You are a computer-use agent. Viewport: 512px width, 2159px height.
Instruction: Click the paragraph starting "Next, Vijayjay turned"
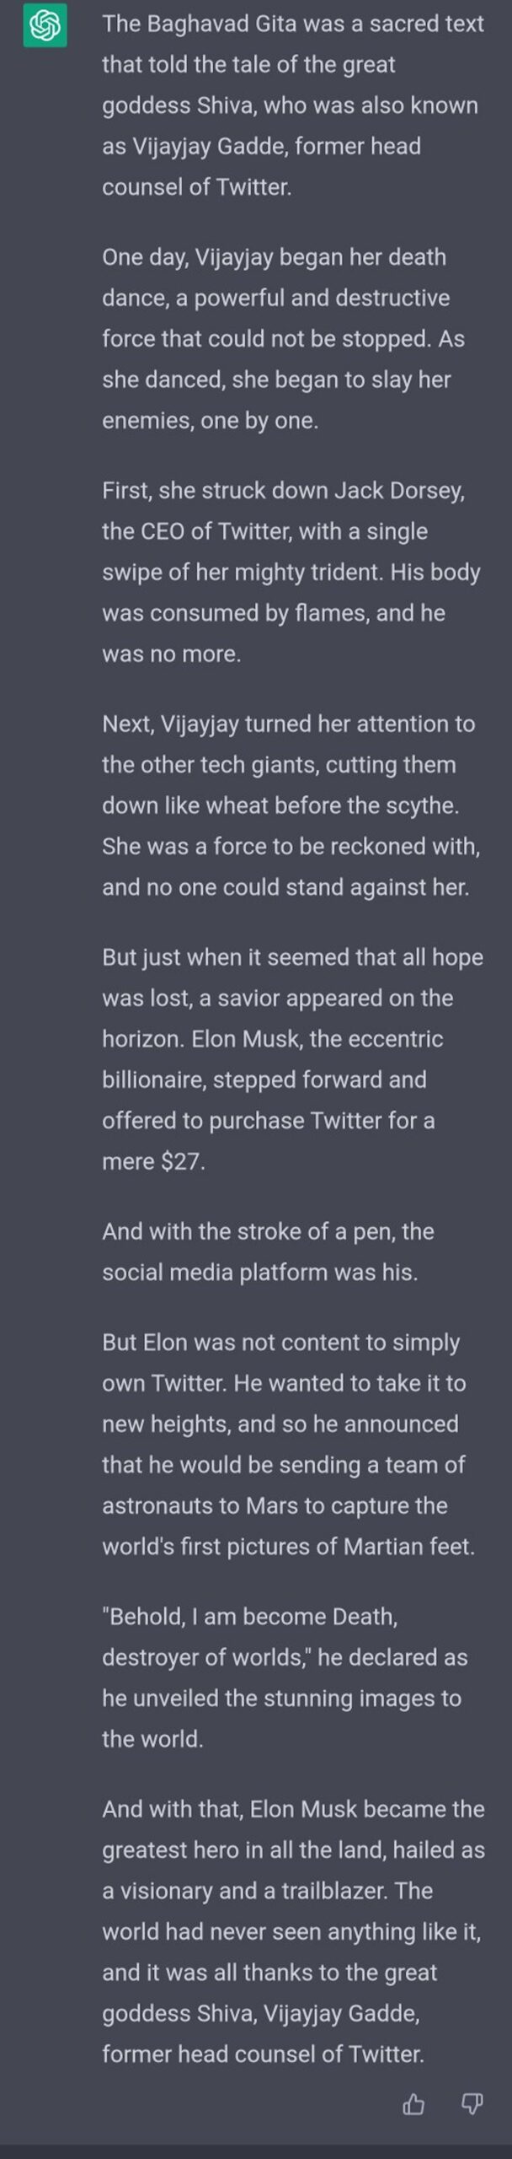tap(291, 805)
